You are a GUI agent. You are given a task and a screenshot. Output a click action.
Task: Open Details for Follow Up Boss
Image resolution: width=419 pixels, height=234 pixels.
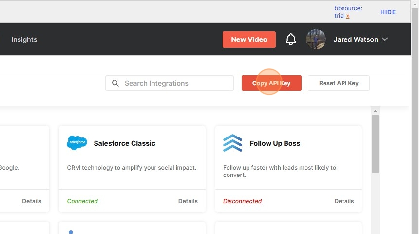pyautogui.click(x=344, y=201)
